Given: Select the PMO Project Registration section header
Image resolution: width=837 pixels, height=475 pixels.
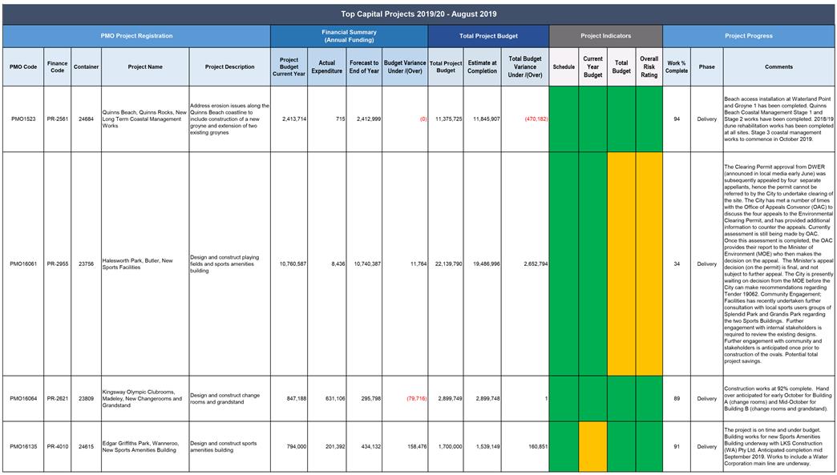Looking at the screenshot, I should pos(135,36).
